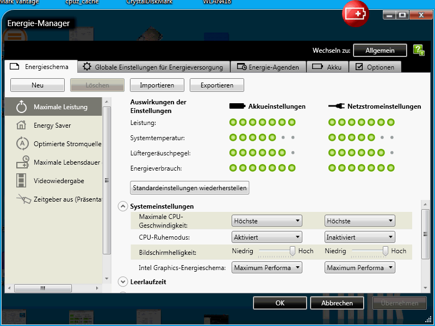Viewport: 435px width, 326px height.
Task: Click the Exportieren button
Action: pyautogui.click(x=217, y=85)
